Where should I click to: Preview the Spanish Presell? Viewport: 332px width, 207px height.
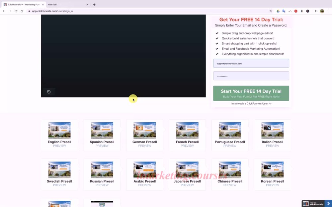[x=102, y=146]
